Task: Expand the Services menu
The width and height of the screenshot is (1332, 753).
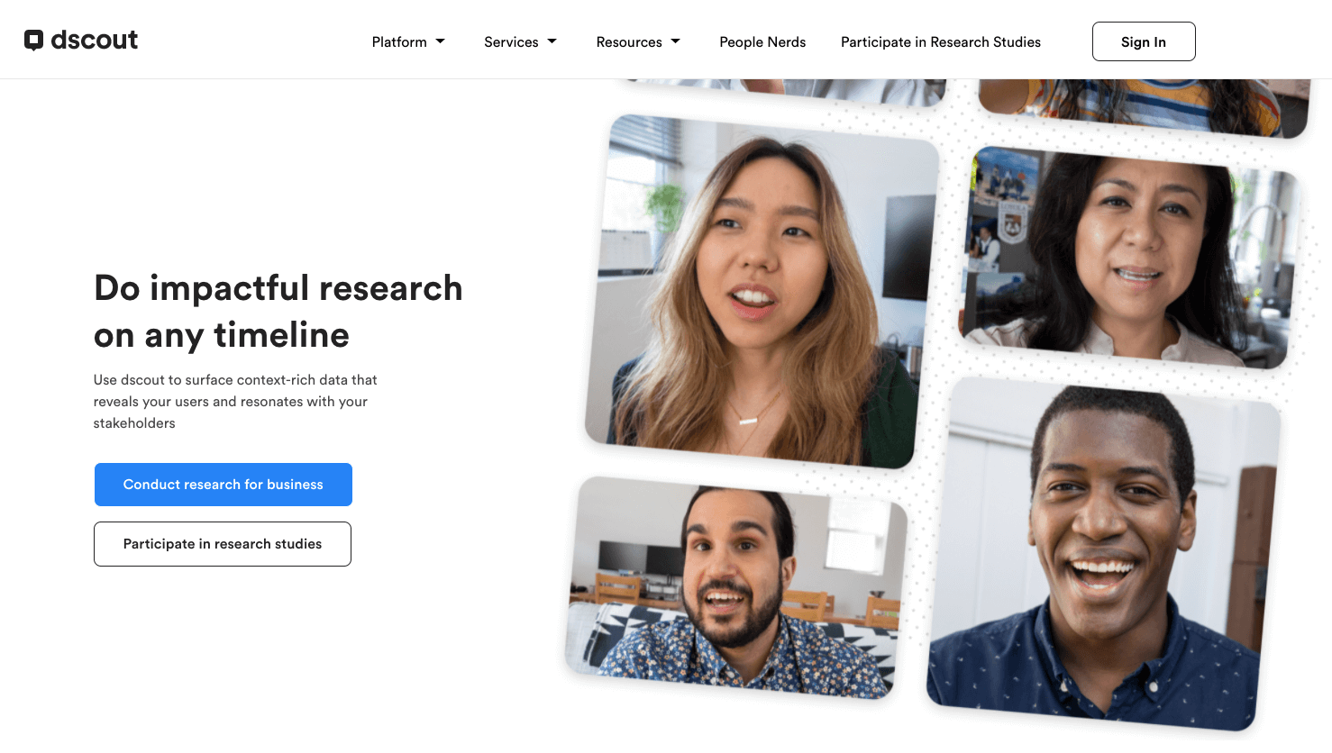Action: (x=512, y=41)
